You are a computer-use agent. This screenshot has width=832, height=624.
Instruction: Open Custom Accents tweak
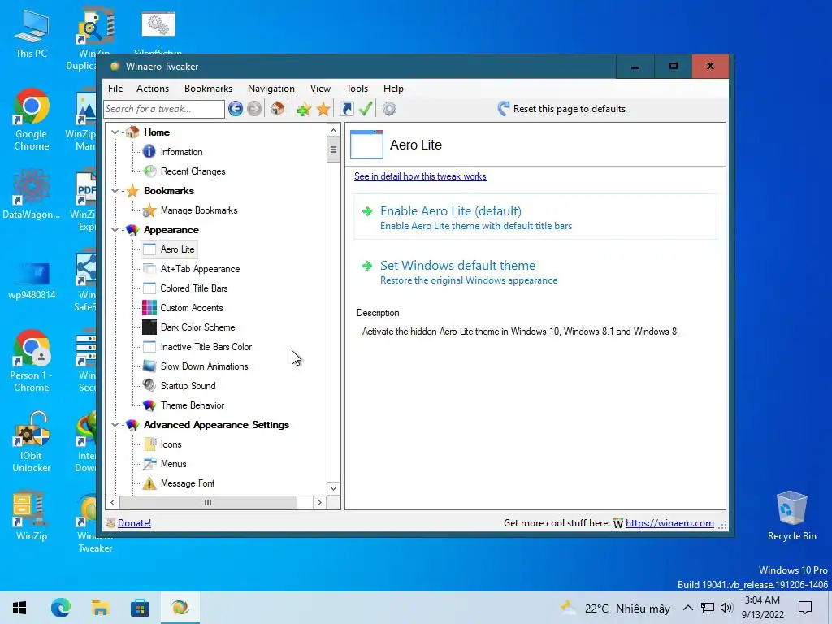click(x=192, y=308)
